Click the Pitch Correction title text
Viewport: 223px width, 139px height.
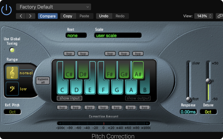point(113,136)
